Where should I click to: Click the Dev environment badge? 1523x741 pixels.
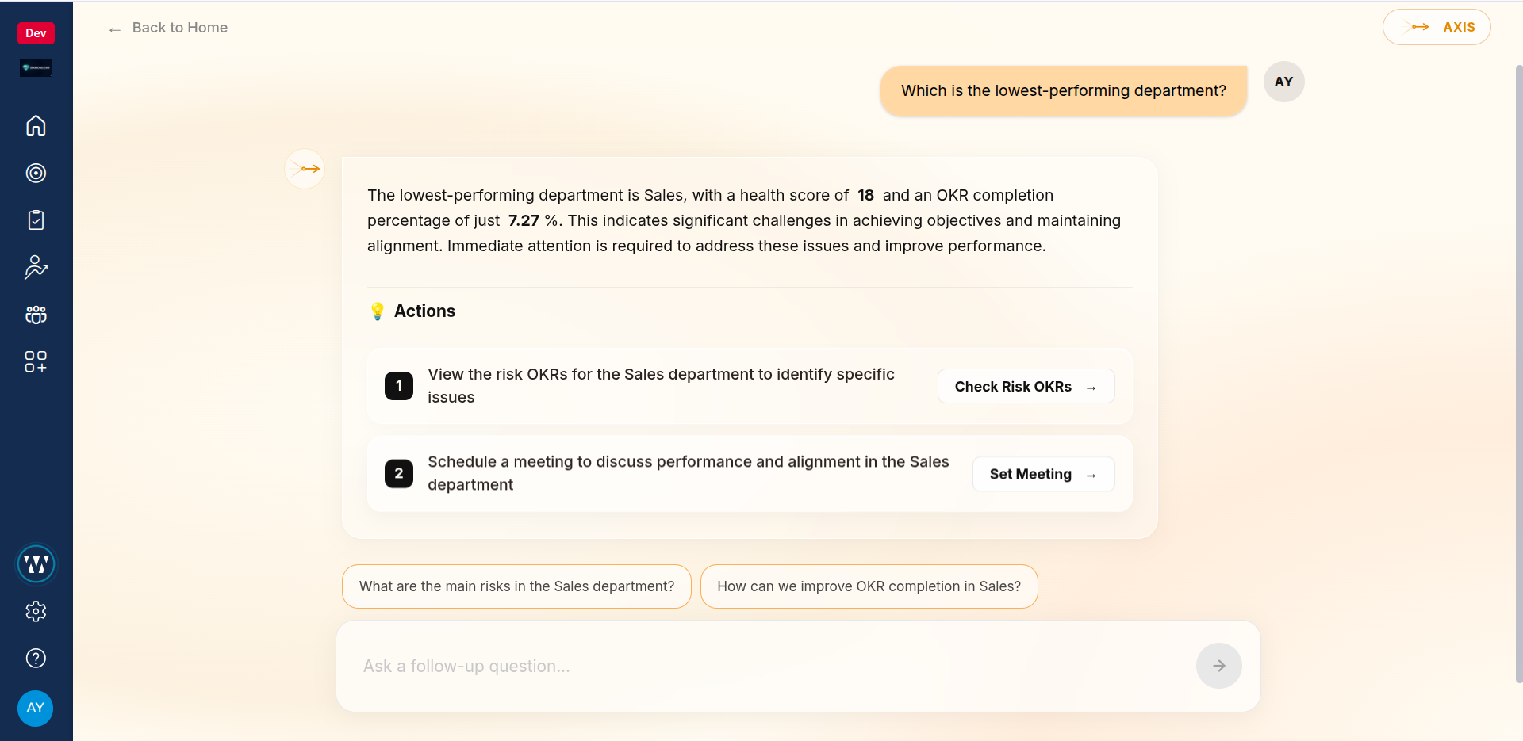click(x=36, y=32)
